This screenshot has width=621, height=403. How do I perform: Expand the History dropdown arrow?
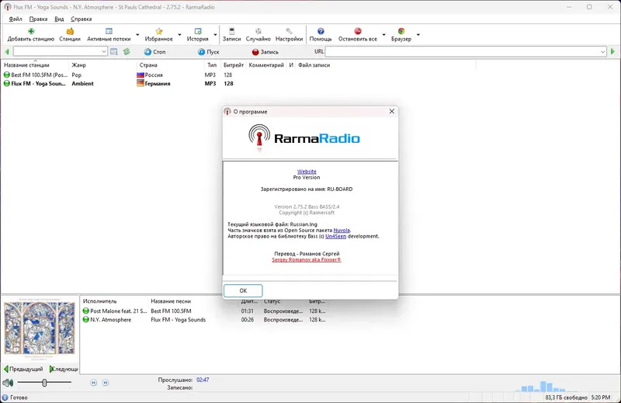coord(215,35)
